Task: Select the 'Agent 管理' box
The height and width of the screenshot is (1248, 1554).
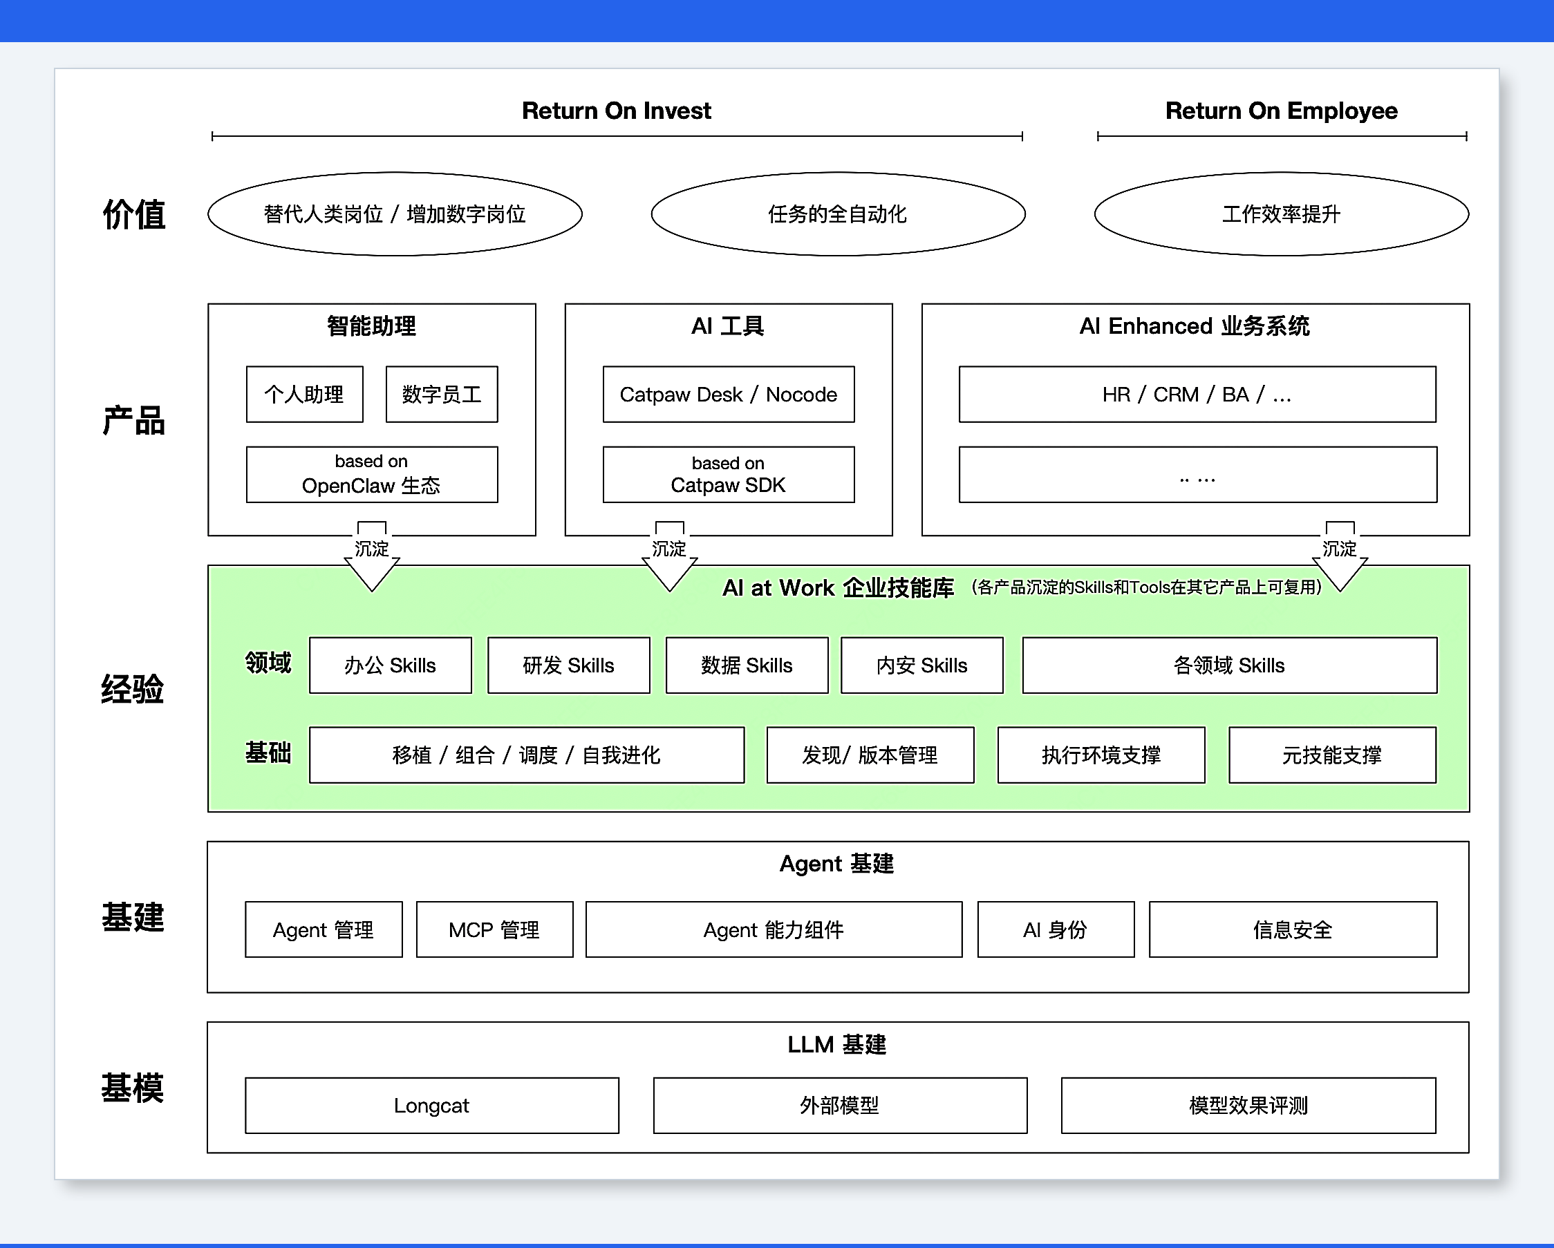Action: click(323, 929)
